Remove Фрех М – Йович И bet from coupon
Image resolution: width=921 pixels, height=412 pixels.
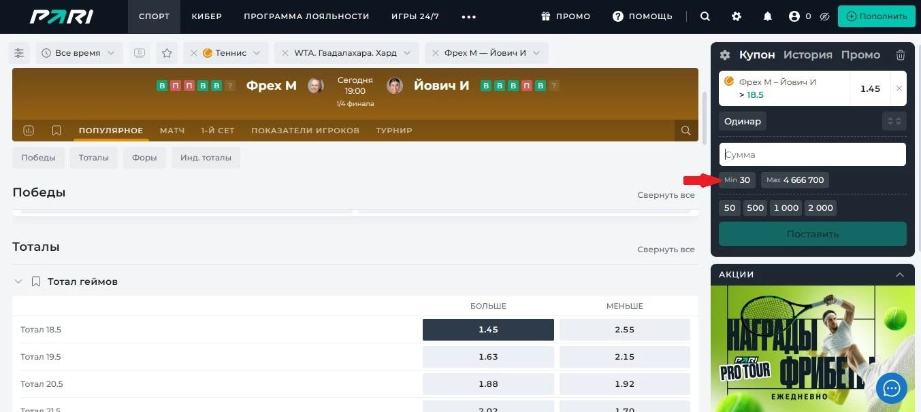899,88
